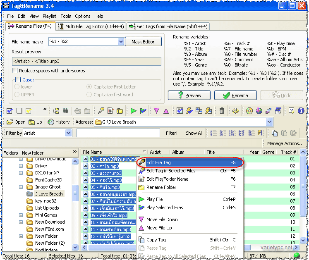
Task: Click the pencil Edit File Tag toolbar icon
Action: coord(101,111)
